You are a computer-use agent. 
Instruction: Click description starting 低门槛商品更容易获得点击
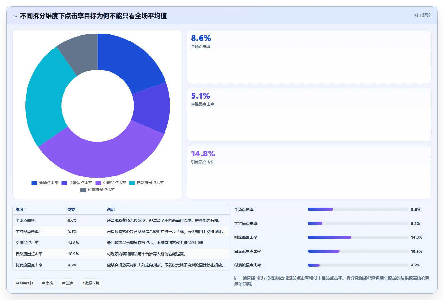156,243
